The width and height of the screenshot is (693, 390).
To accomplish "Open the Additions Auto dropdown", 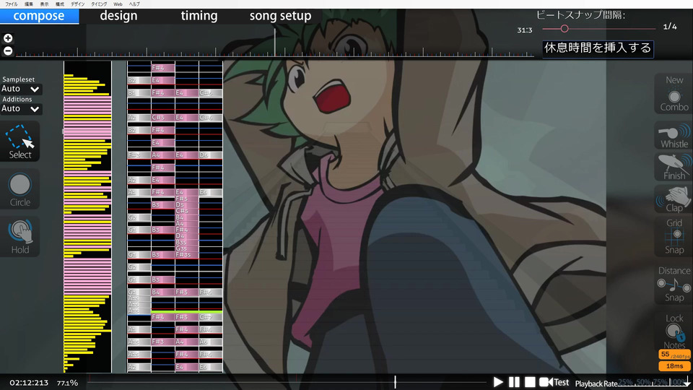I will click(21, 109).
